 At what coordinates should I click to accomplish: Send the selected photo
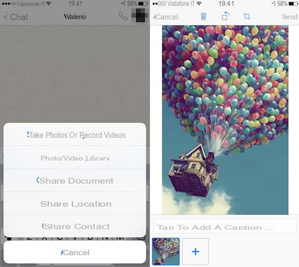click(290, 17)
